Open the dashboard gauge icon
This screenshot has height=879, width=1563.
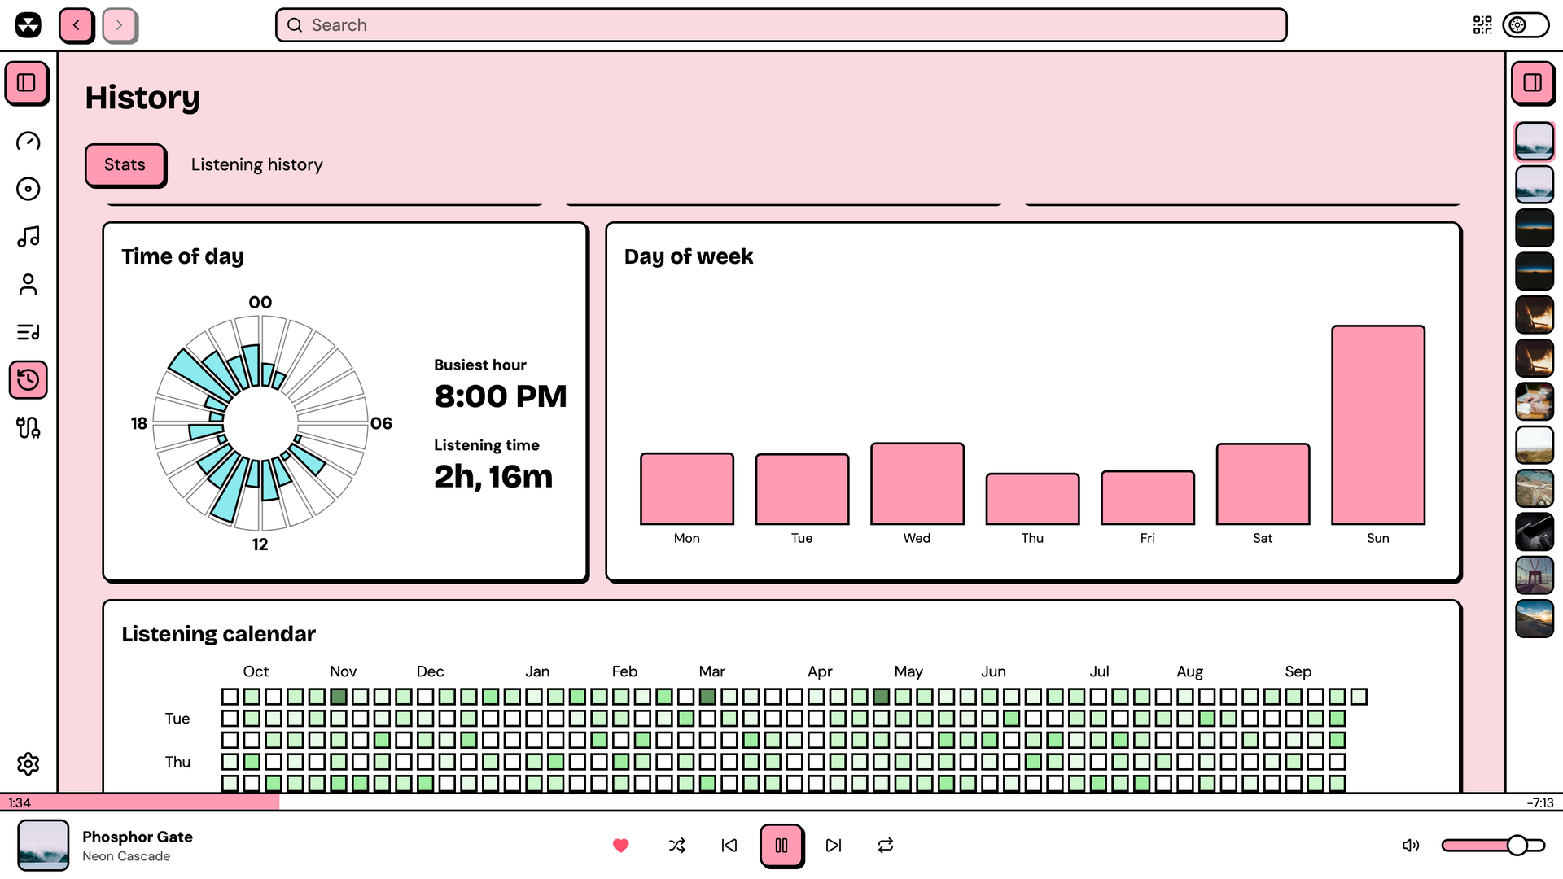pos(28,142)
